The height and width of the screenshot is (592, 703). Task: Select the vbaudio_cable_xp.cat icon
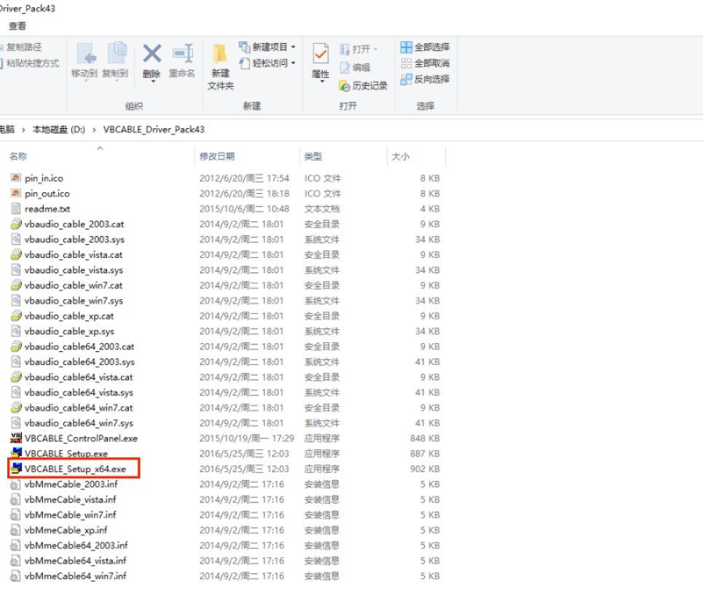tap(16, 315)
